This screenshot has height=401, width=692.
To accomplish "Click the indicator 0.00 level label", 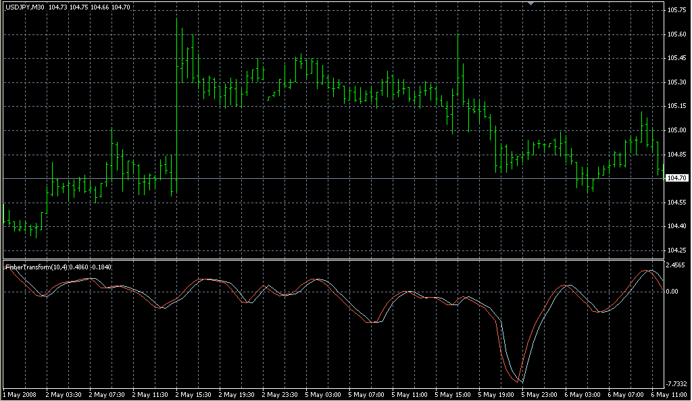I will [674, 292].
